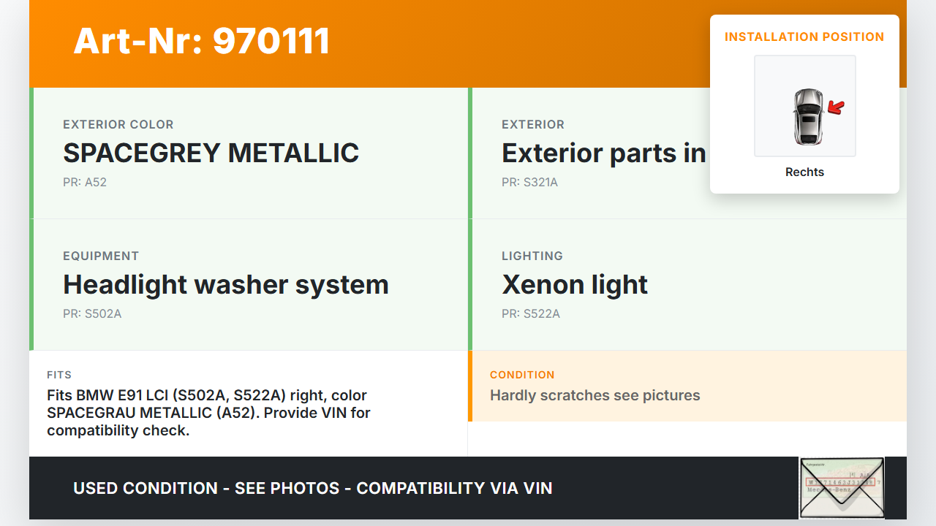The width and height of the screenshot is (936, 526).
Task: Click the top-view car image
Action: click(x=807, y=116)
